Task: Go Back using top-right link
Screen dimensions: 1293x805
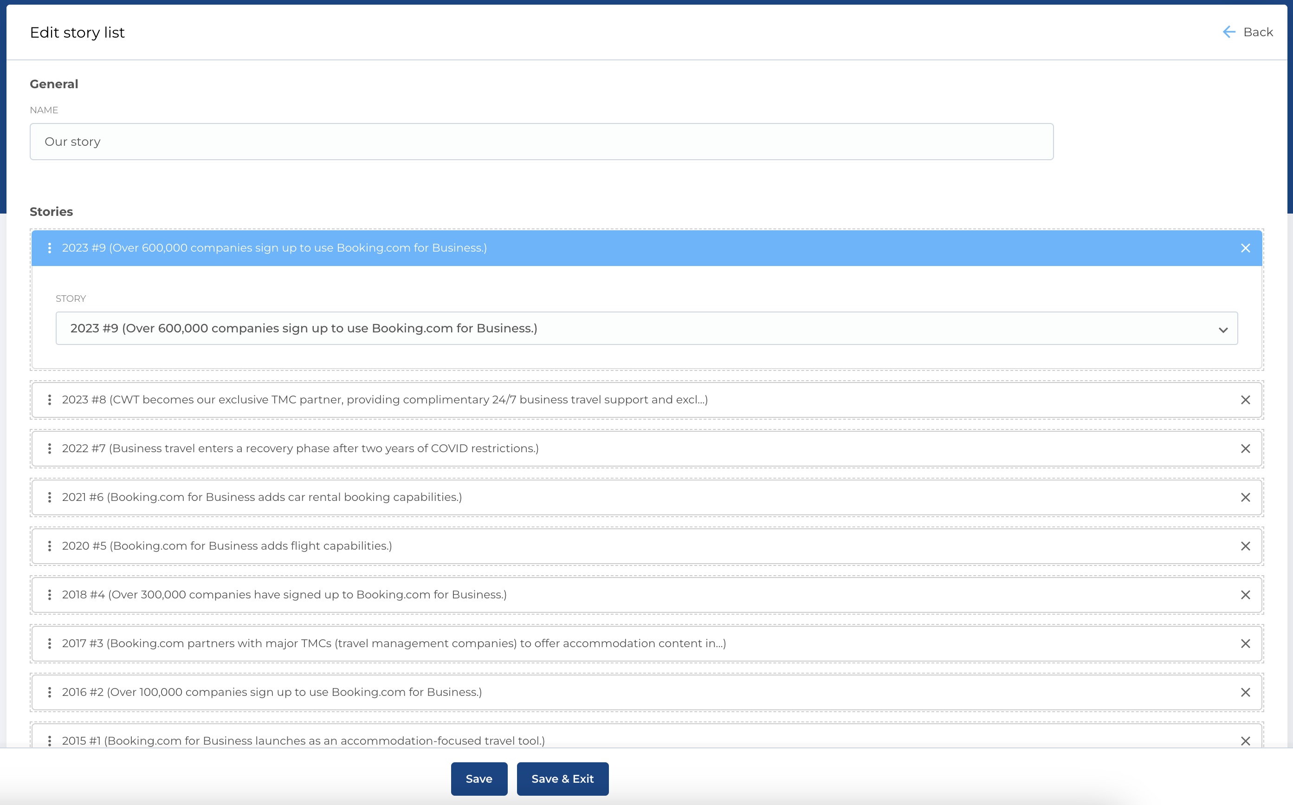Action: [1248, 32]
